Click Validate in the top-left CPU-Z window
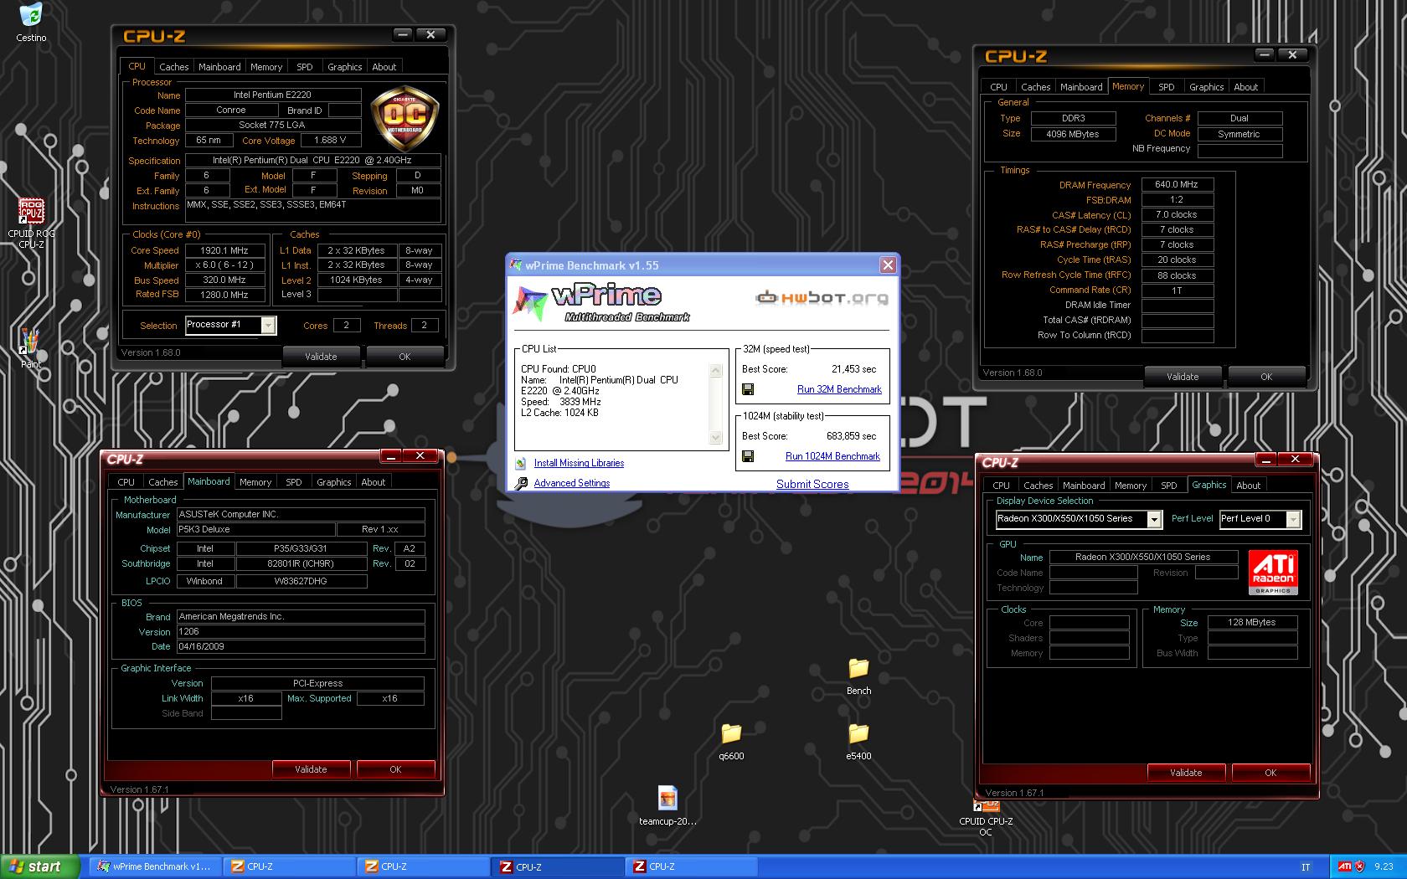 coord(321,357)
